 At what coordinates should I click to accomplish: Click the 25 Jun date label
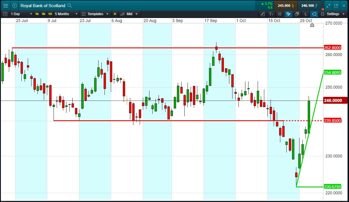pyautogui.click(x=22, y=21)
